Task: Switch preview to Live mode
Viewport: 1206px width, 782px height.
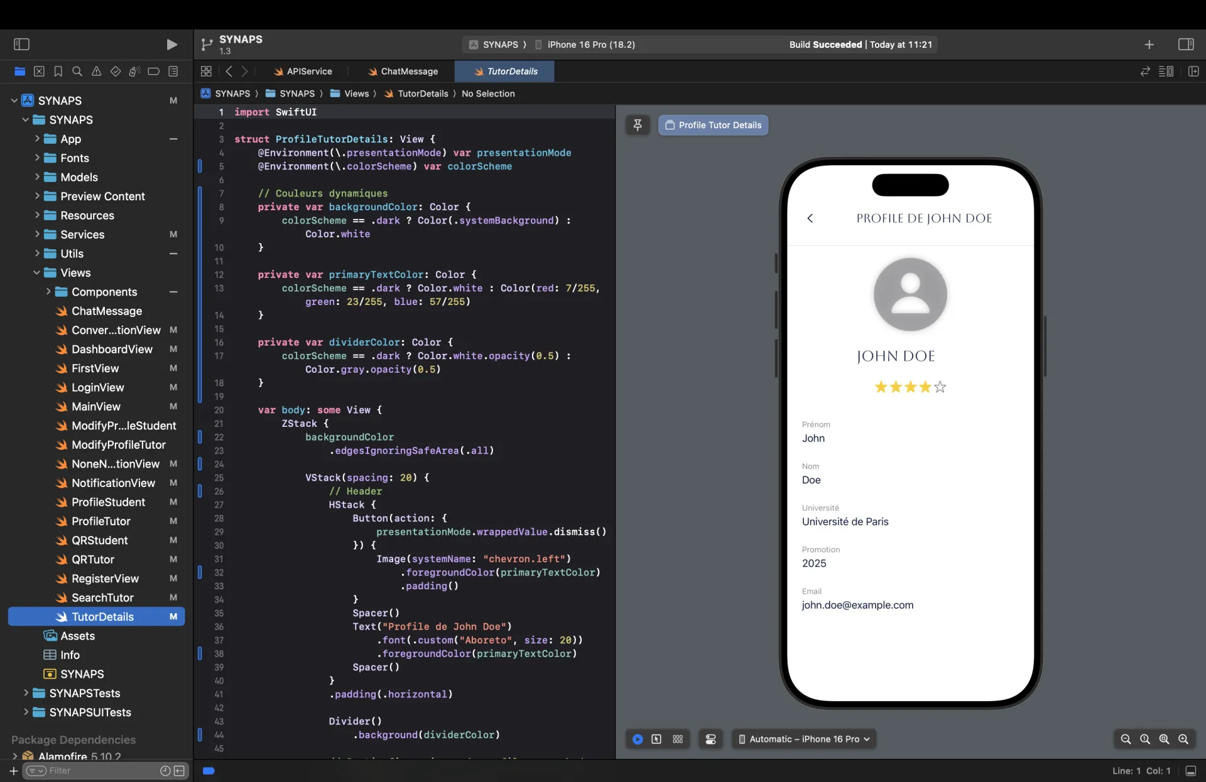Action: [638, 739]
